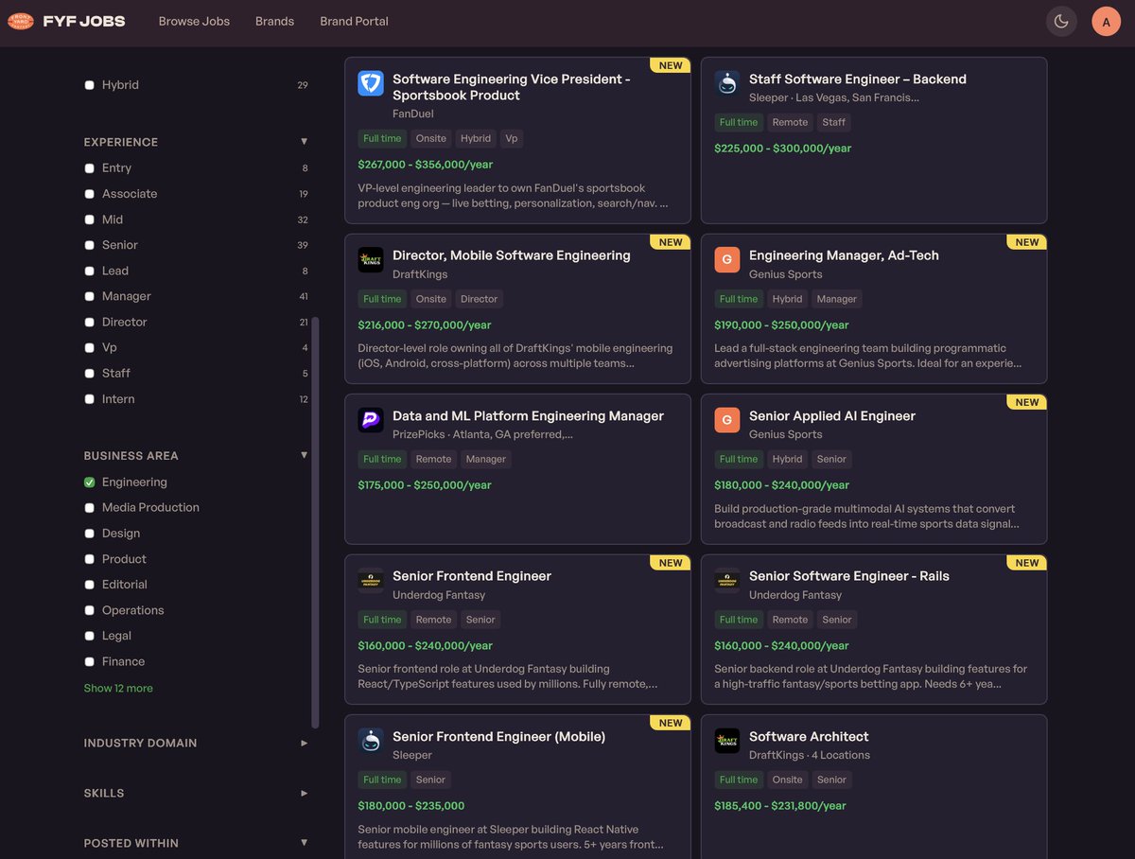Viewport: 1135px width, 859px height.
Task: Click DraftKings logo on Software Architect card
Action: pos(727,741)
